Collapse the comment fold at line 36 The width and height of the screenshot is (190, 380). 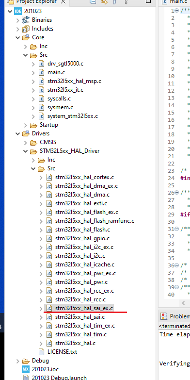click(177, 265)
